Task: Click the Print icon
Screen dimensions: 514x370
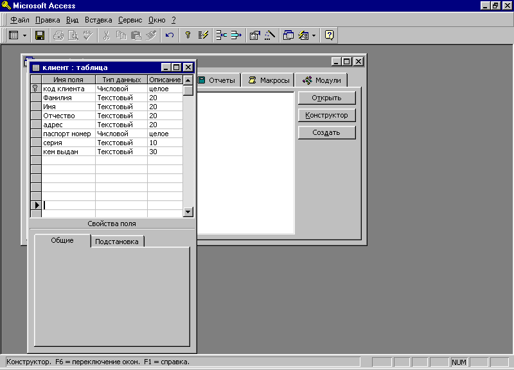Action: click(x=58, y=35)
